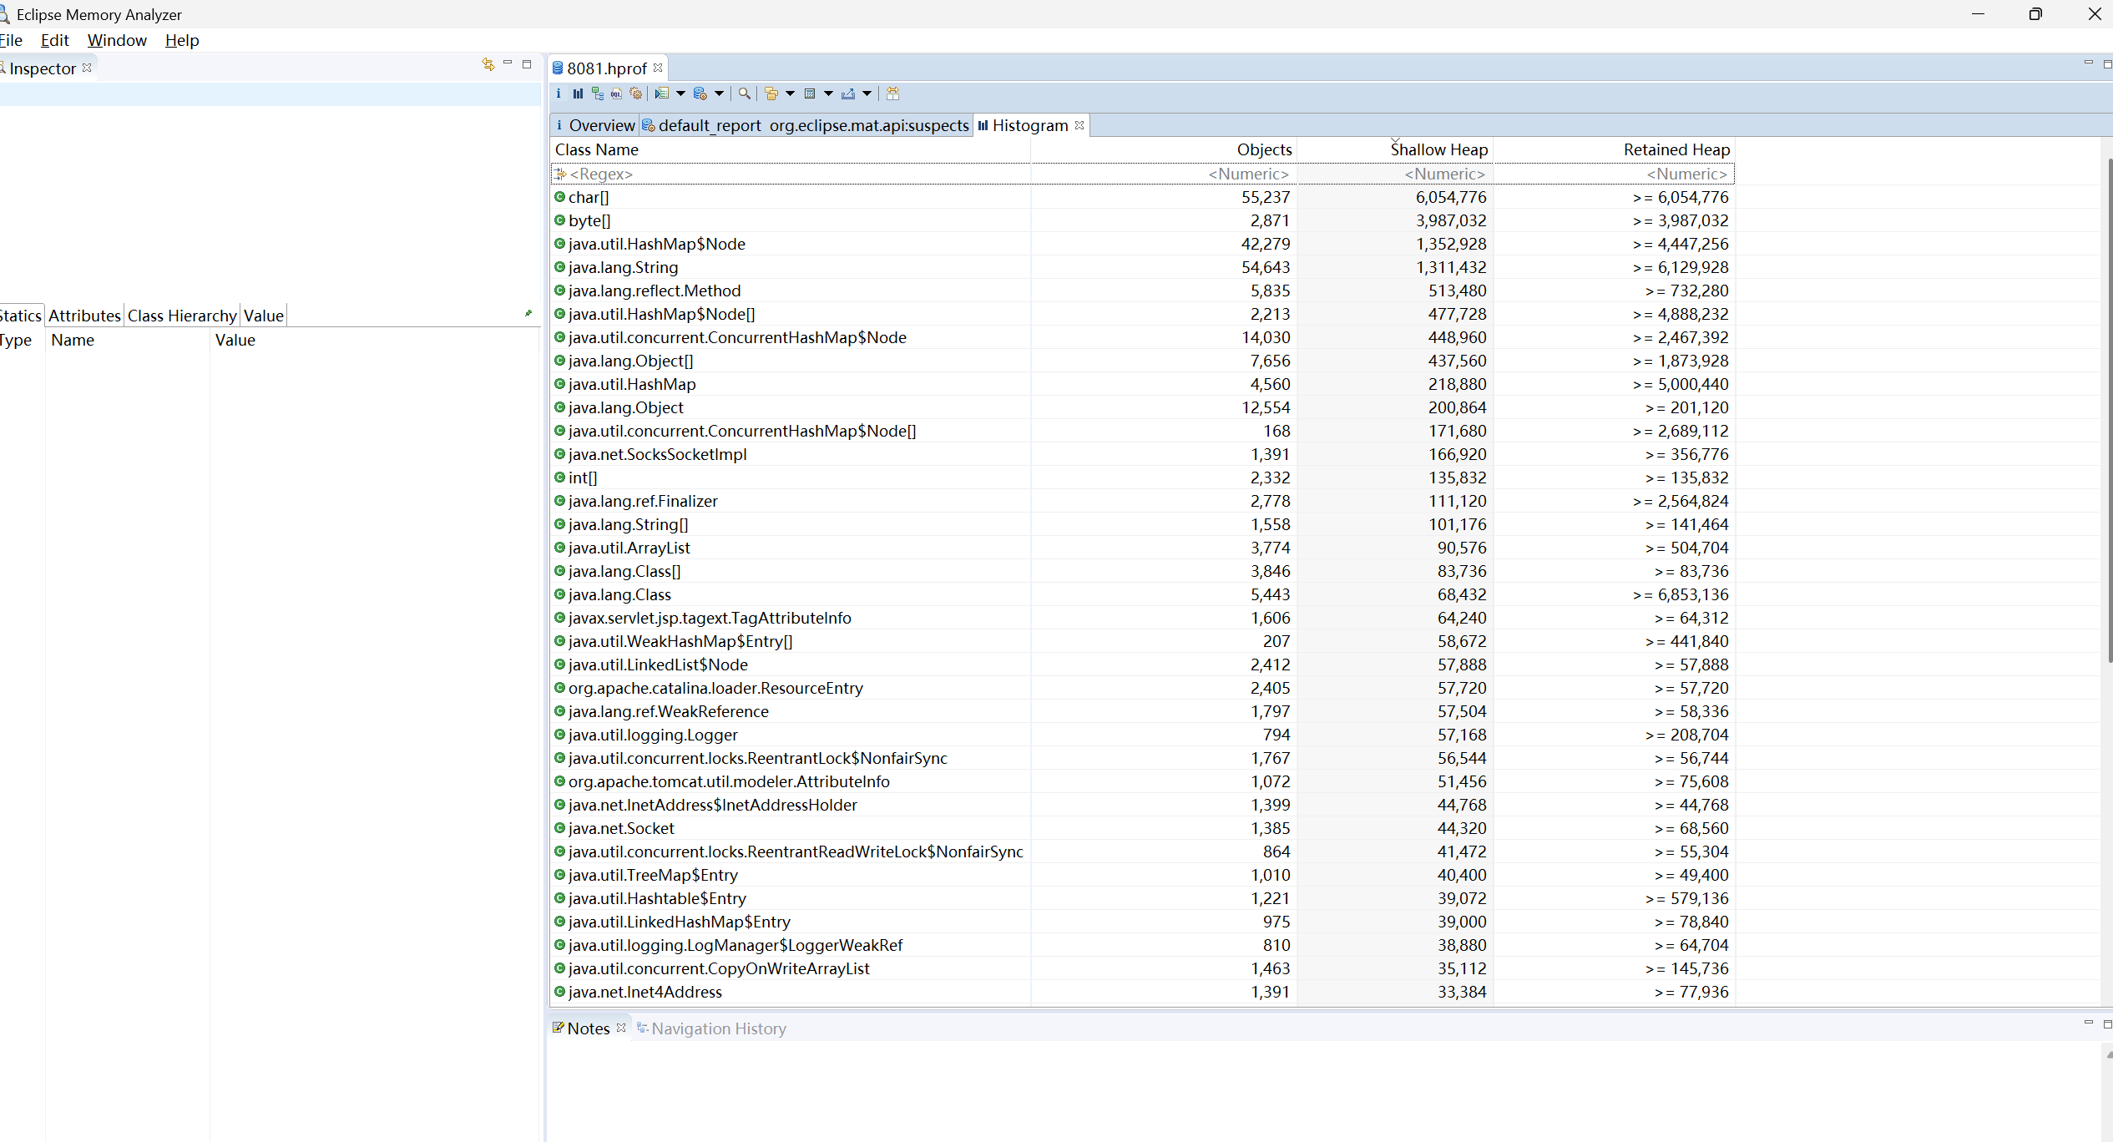
Task: Open the Edit menu
Action: pos(54,40)
